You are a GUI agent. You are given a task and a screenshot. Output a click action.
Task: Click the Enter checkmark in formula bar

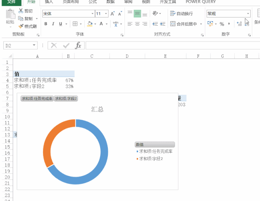(x=66, y=45)
